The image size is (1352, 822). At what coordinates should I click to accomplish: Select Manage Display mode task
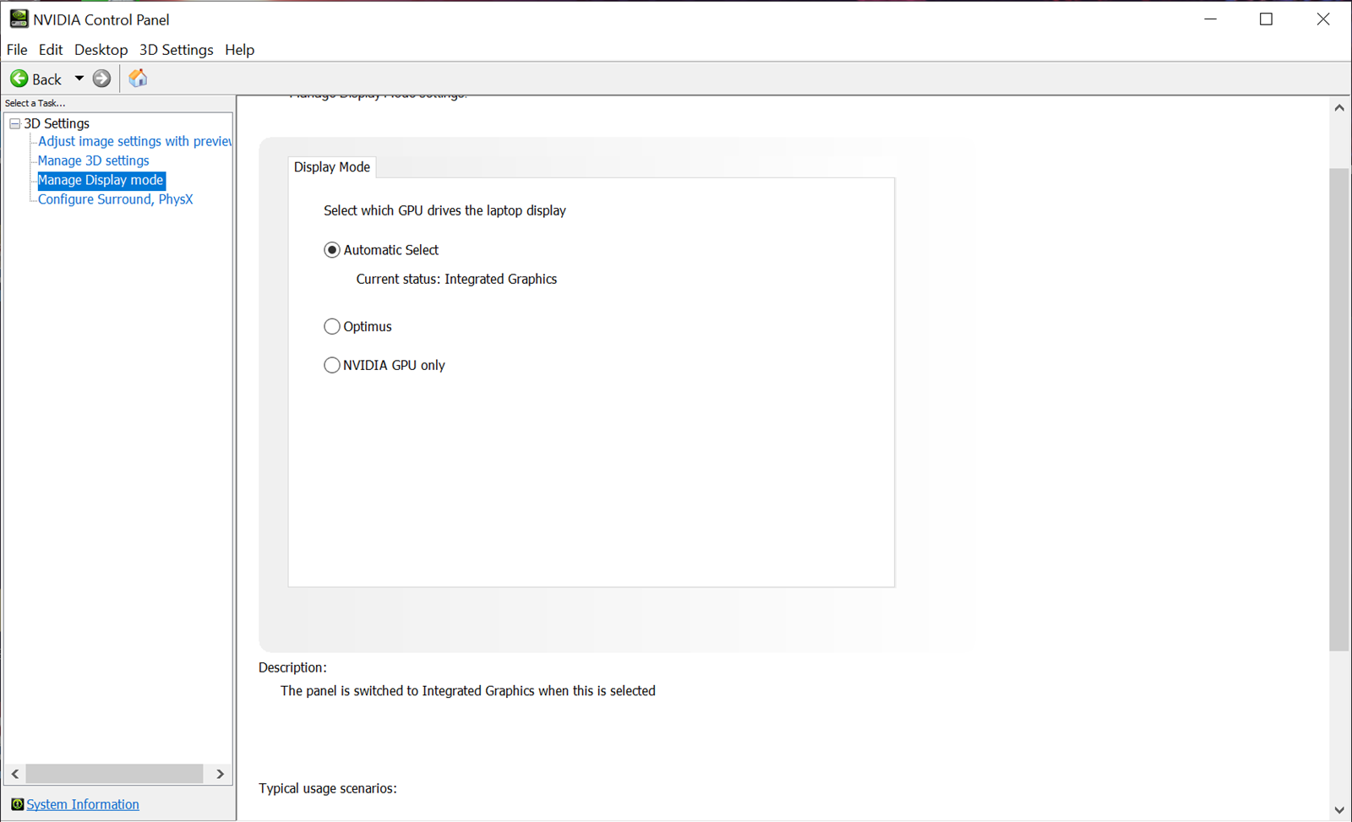pos(101,180)
